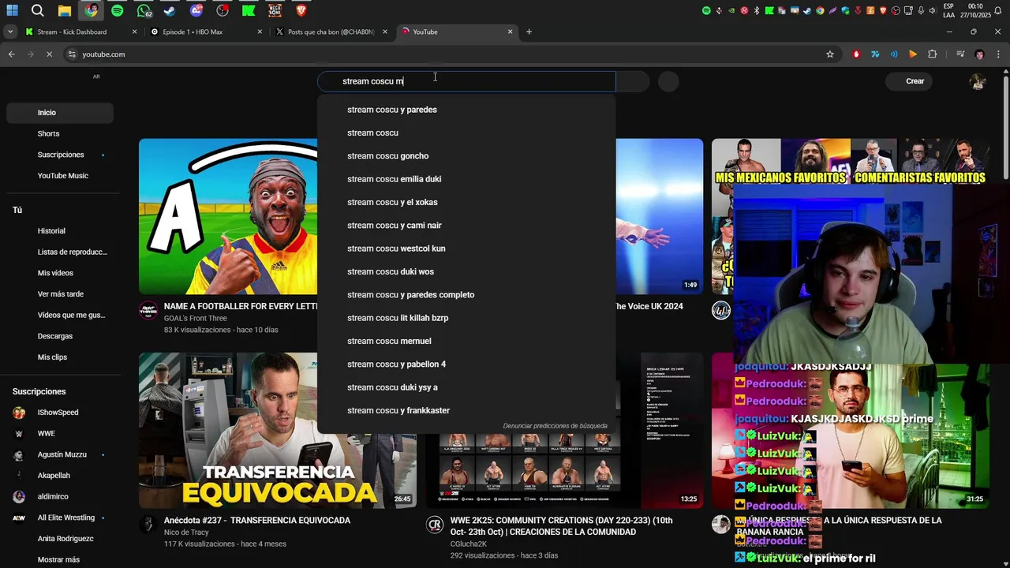Open the Chrome Extensions puzzle icon
This screenshot has height=568, width=1010.
click(x=933, y=54)
